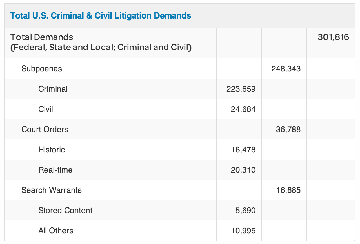
Task: Click the 16,478 historic value
Action: point(243,150)
